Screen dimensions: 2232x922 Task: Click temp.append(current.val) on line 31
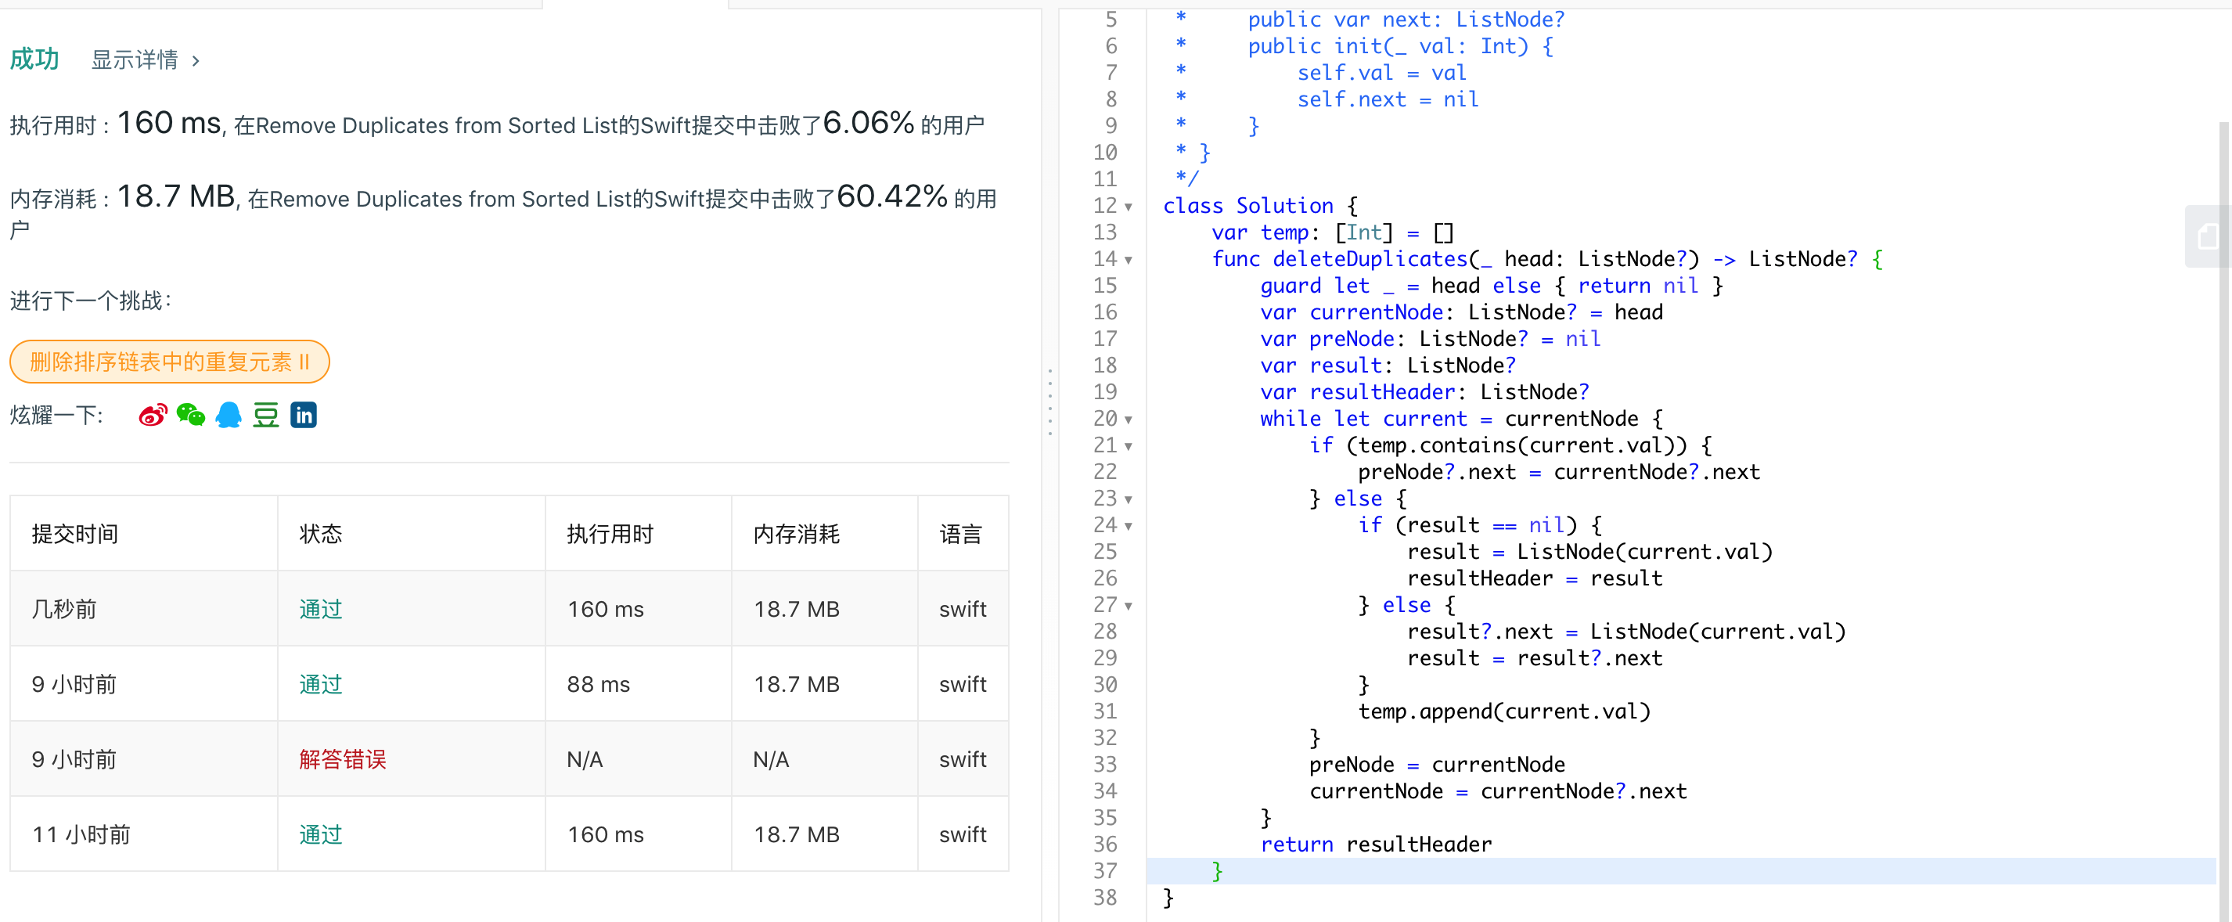coord(1504,712)
